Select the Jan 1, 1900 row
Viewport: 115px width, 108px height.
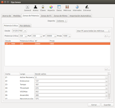[x=57, y=44]
